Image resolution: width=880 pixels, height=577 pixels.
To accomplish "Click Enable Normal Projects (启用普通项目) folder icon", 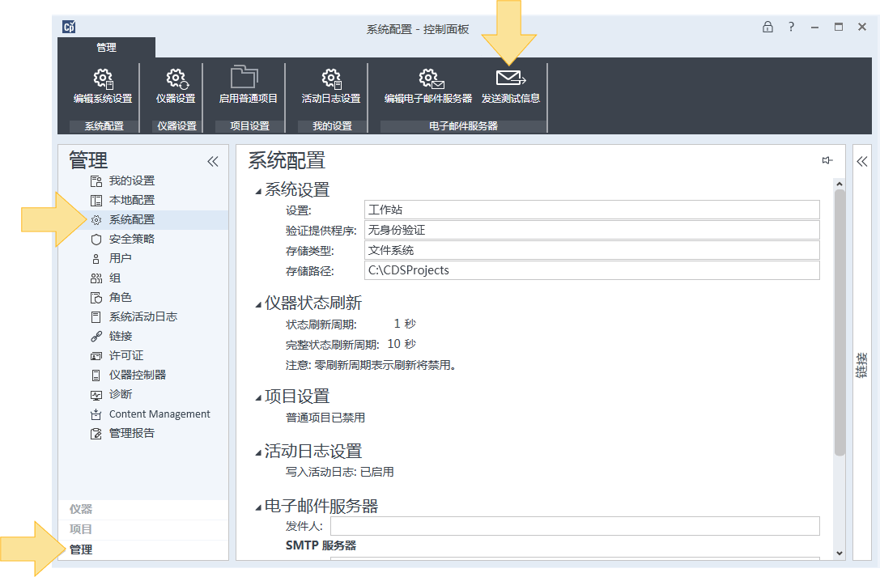I will (x=244, y=78).
